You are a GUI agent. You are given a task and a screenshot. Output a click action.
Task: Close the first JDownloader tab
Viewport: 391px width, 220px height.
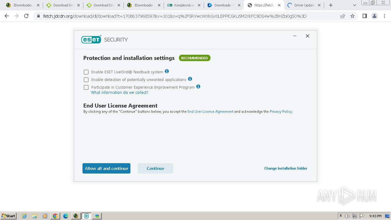pyautogui.click(x=38, y=5)
